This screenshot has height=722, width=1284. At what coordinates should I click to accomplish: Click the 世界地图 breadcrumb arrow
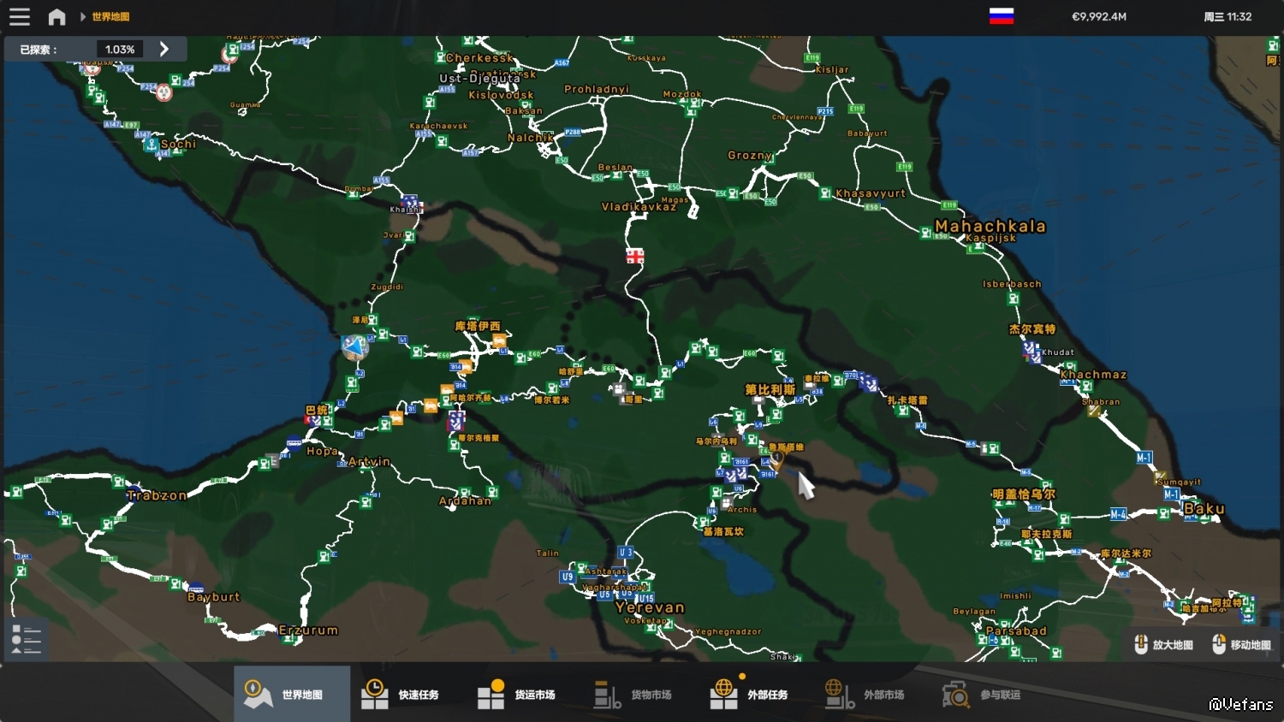(x=83, y=16)
